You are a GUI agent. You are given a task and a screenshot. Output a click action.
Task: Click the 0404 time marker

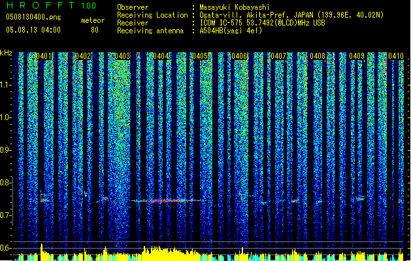[x=161, y=56]
